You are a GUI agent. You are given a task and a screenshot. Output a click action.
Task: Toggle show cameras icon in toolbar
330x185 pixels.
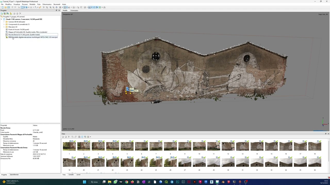(89, 7)
